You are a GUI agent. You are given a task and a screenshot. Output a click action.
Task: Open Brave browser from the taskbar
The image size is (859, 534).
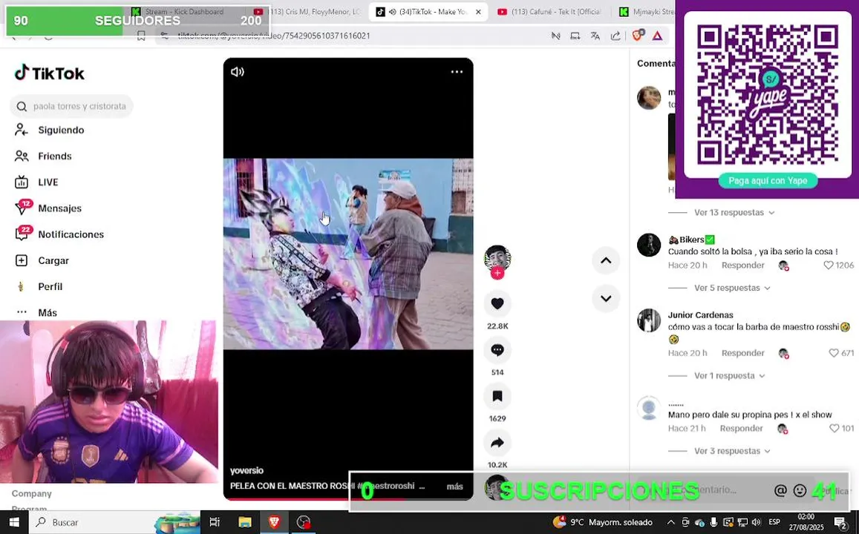pyautogui.click(x=275, y=523)
